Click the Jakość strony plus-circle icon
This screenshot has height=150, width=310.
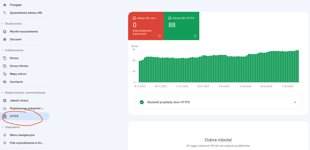5,101
